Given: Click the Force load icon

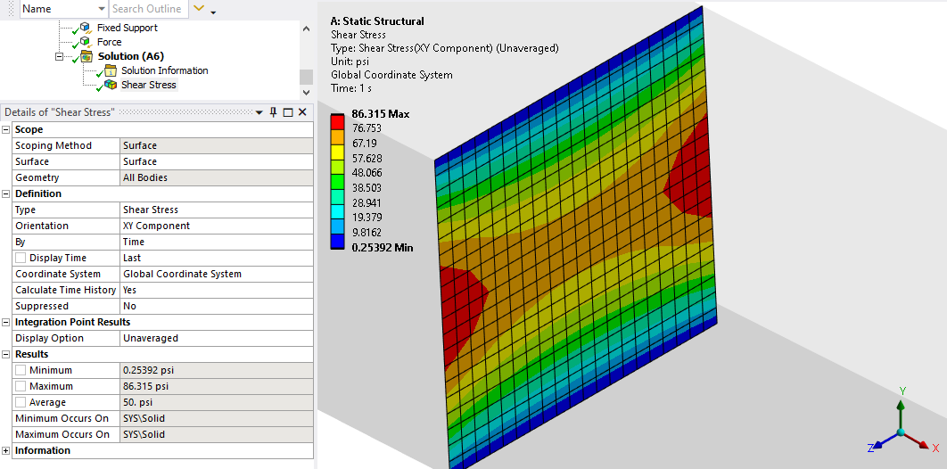Looking at the screenshot, I should coord(86,42).
